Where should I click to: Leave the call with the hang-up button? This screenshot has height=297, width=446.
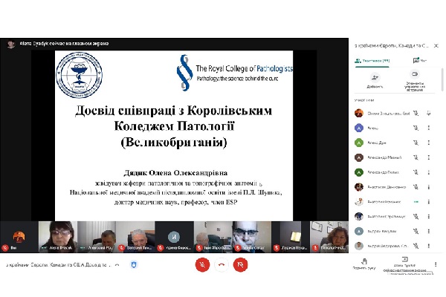tap(222, 264)
